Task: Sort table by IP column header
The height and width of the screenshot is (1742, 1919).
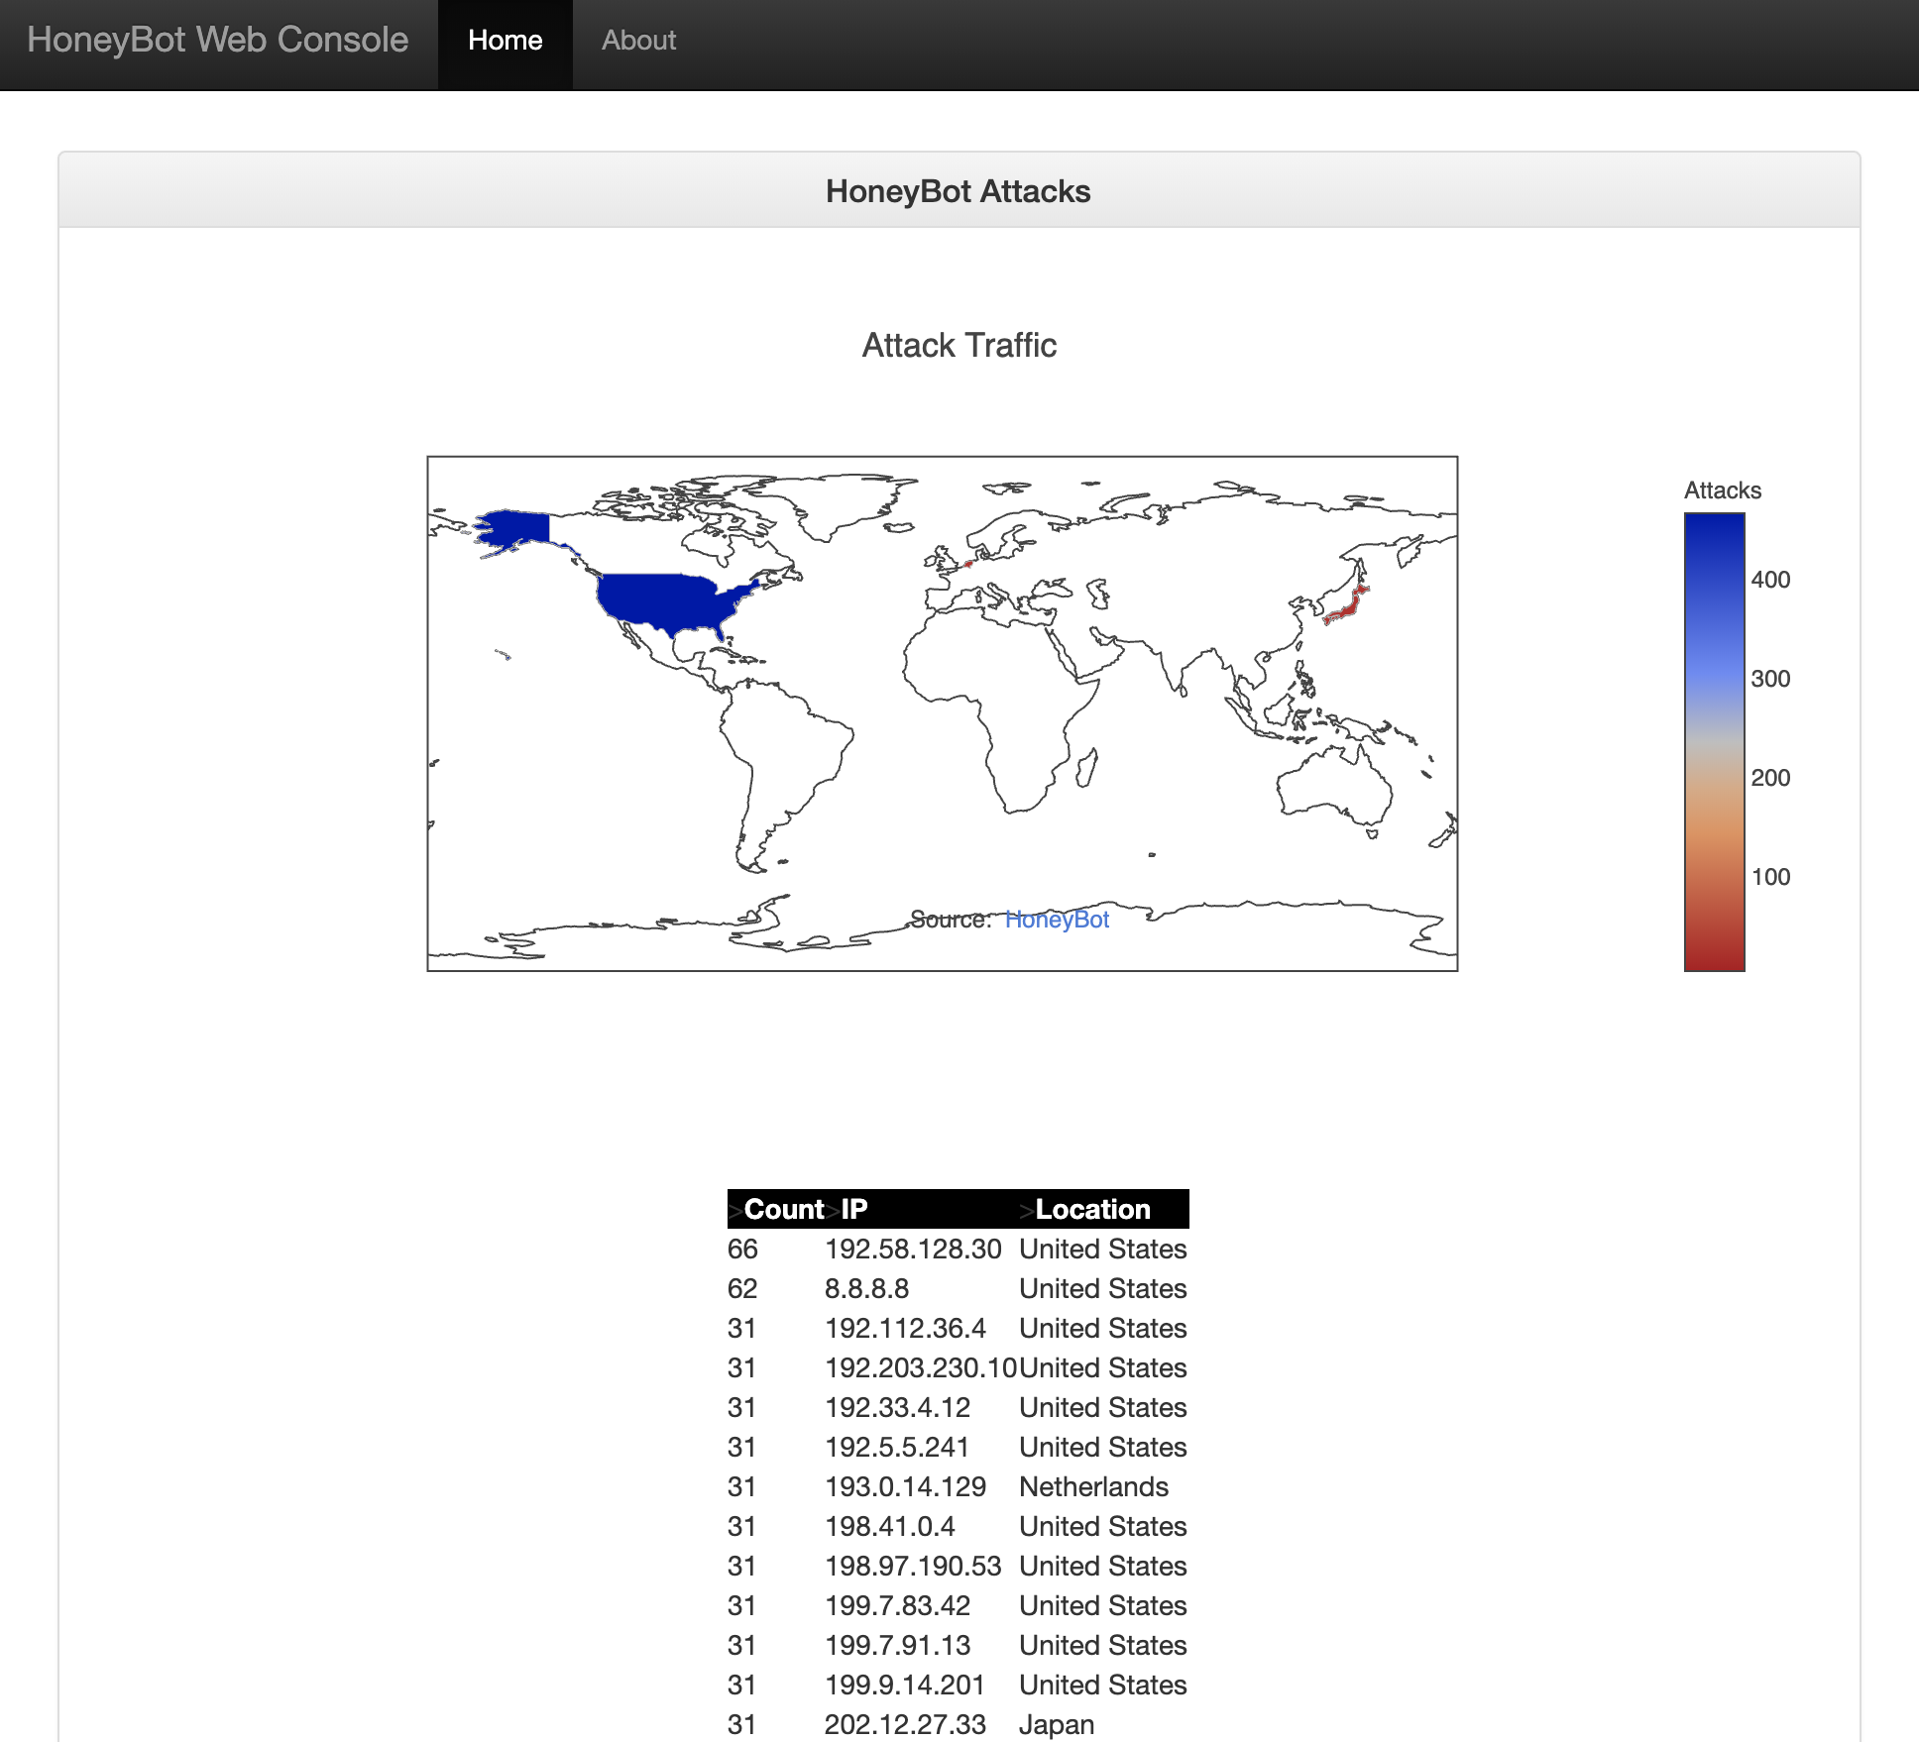Action: tap(853, 1209)
